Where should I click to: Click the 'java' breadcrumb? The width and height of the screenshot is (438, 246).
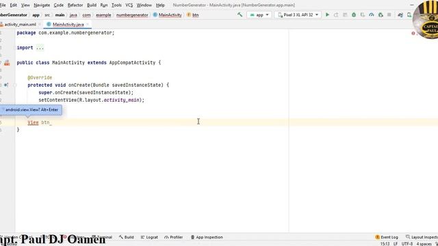(73, 15)
